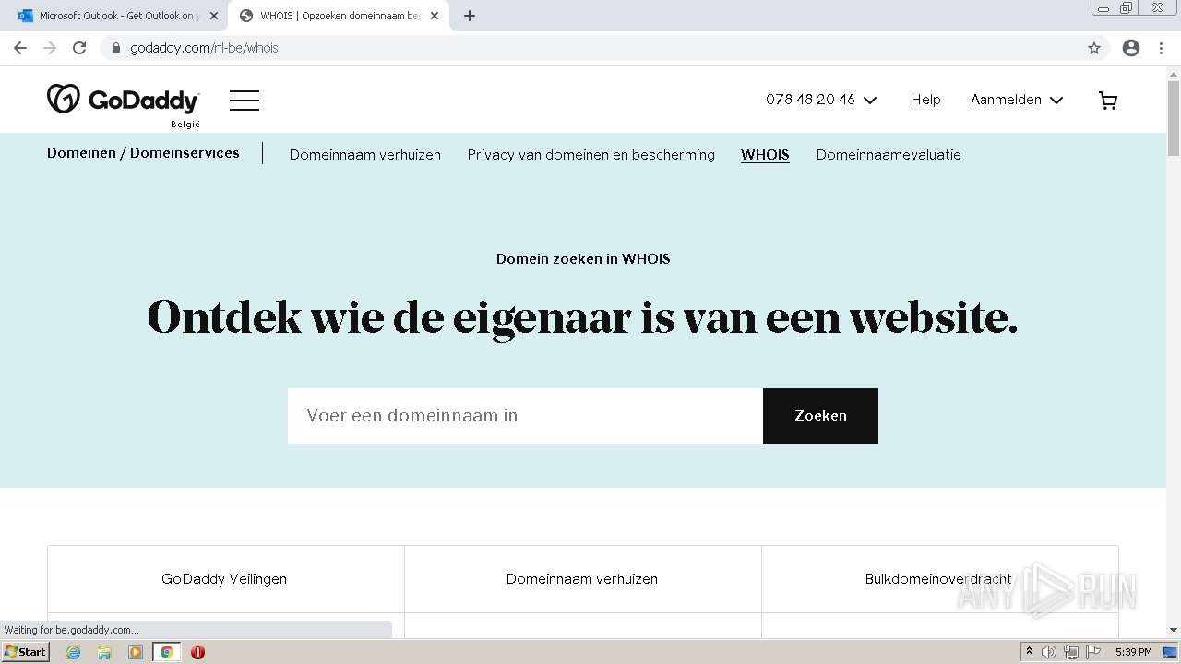Open the Windows Start menu
This screenshot has width=1181, height=664.
pos(26,652)
